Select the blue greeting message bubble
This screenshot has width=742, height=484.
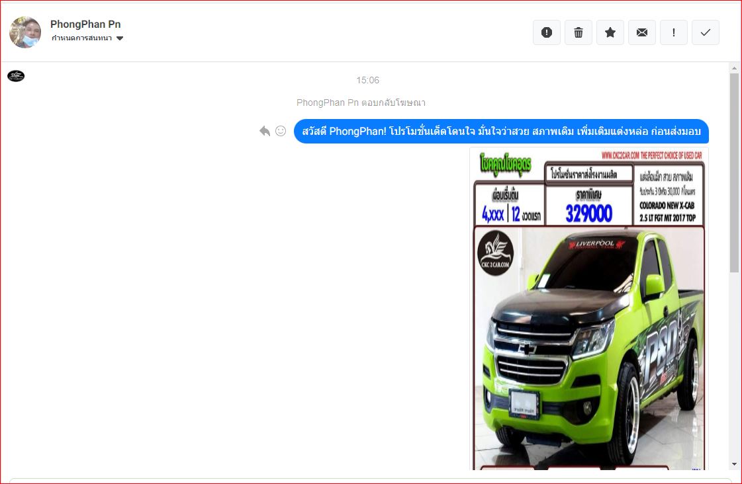click(501, 131)
